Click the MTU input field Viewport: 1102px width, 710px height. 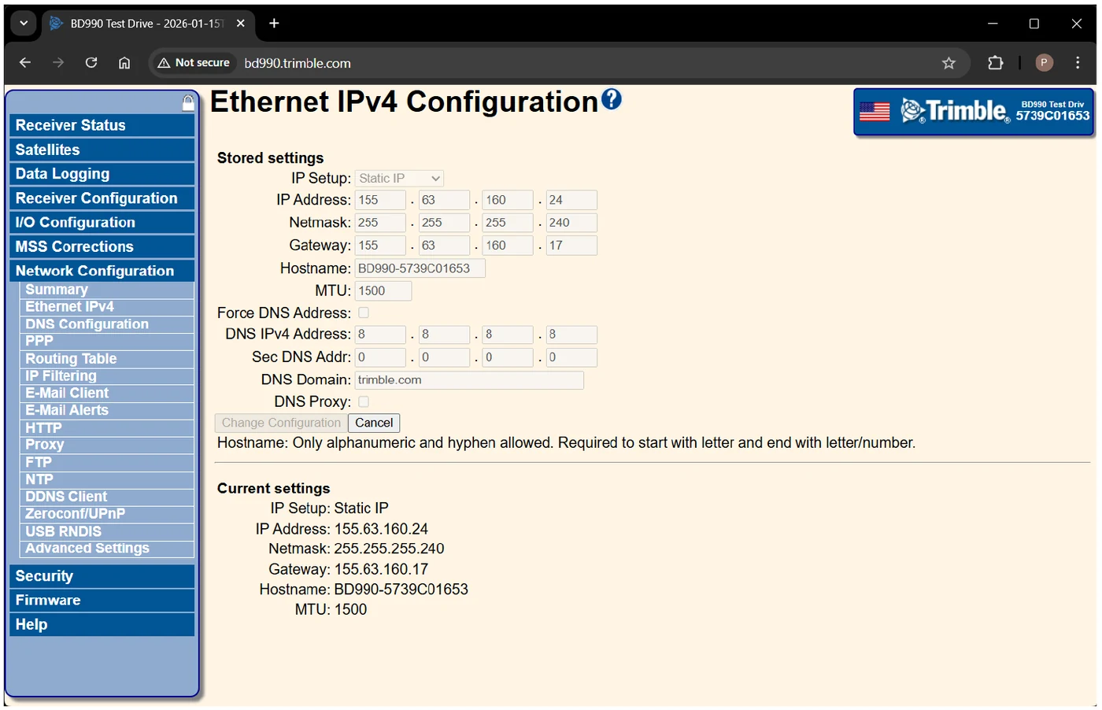[383, 291]
